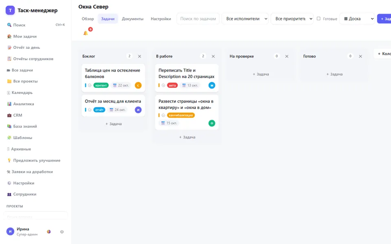This screenshot has width=391, height=244.
Task: Click calendar icon next to 13 окт.
Action: coord(184,85)
